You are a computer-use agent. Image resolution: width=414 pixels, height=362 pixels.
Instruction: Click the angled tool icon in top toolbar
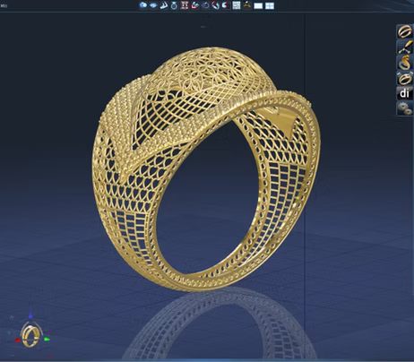click(x=164, y=5)
